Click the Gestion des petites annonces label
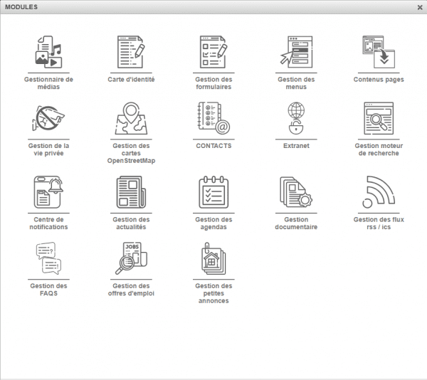This screenshot has height=380, width=427. (213, 293)
